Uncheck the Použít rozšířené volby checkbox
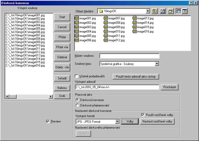This screenshot has width=199, height=141. point(143,115)
